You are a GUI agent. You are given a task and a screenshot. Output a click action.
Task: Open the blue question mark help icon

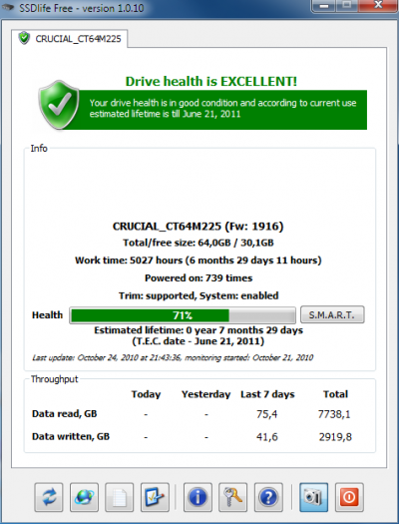[268, 497]
